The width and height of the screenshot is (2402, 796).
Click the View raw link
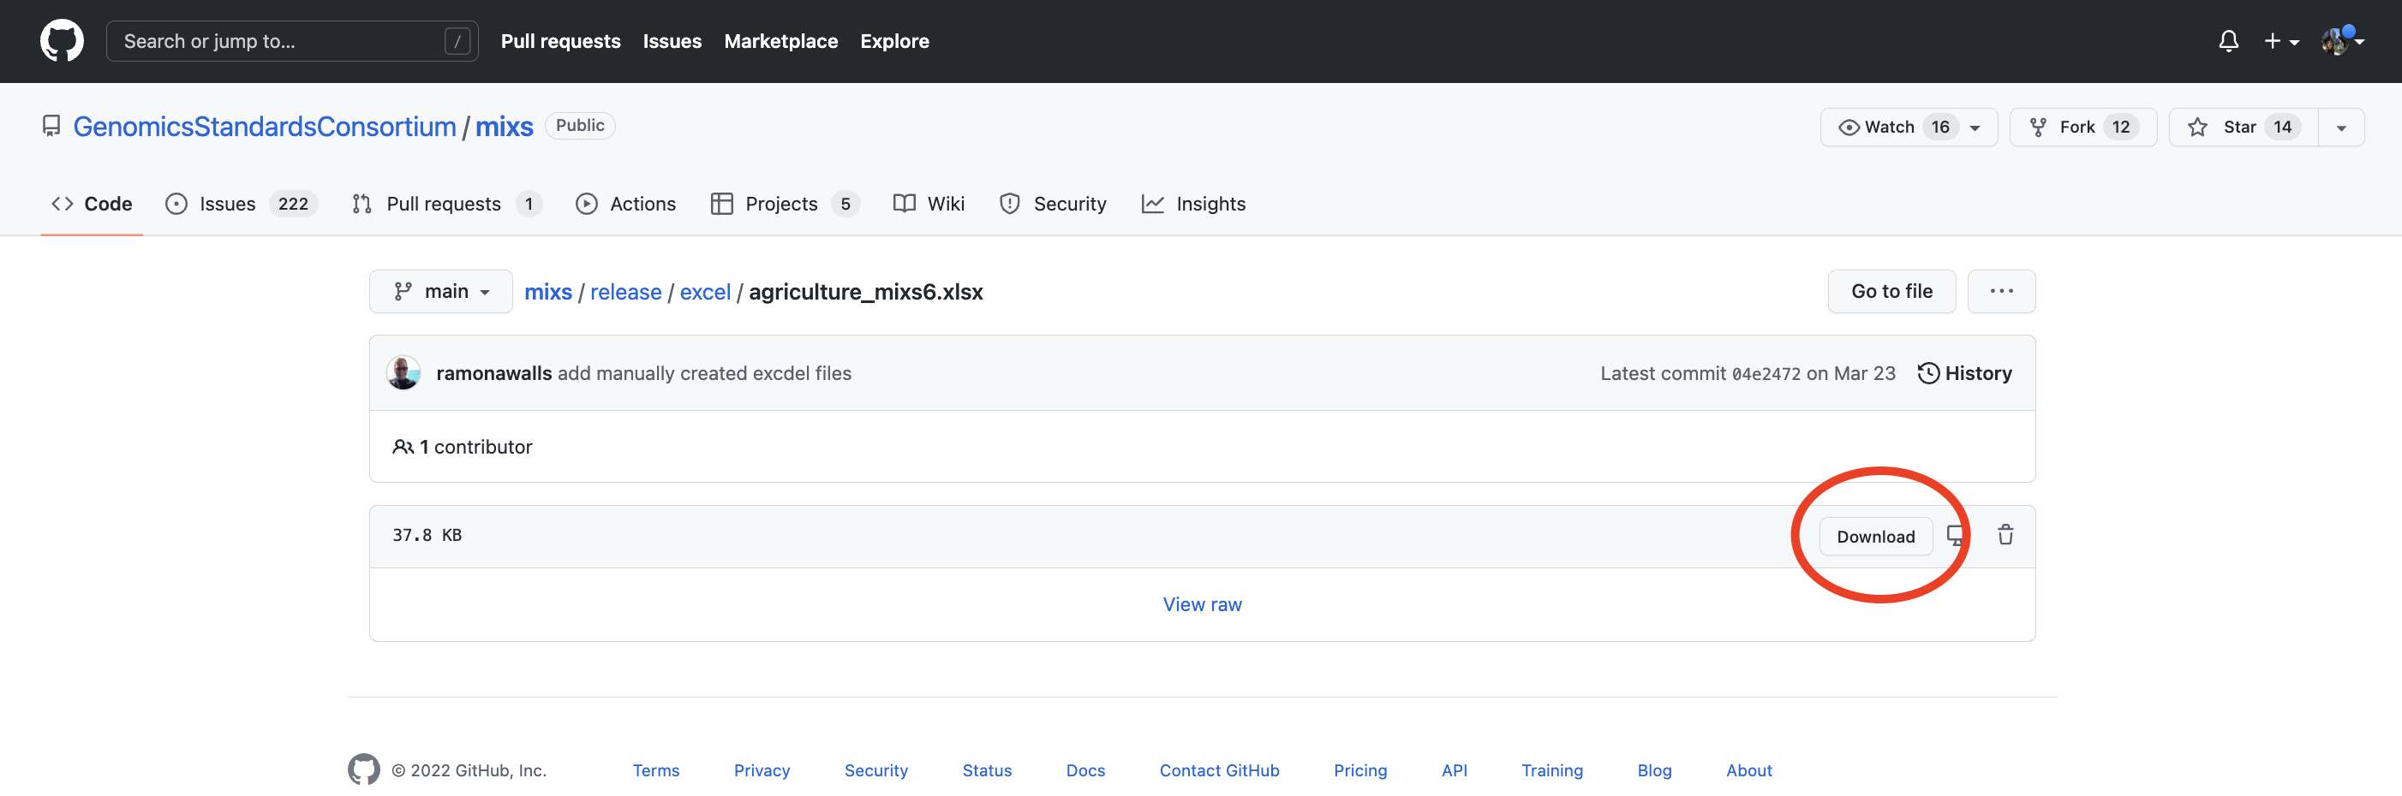click(x=1202, y=604)
